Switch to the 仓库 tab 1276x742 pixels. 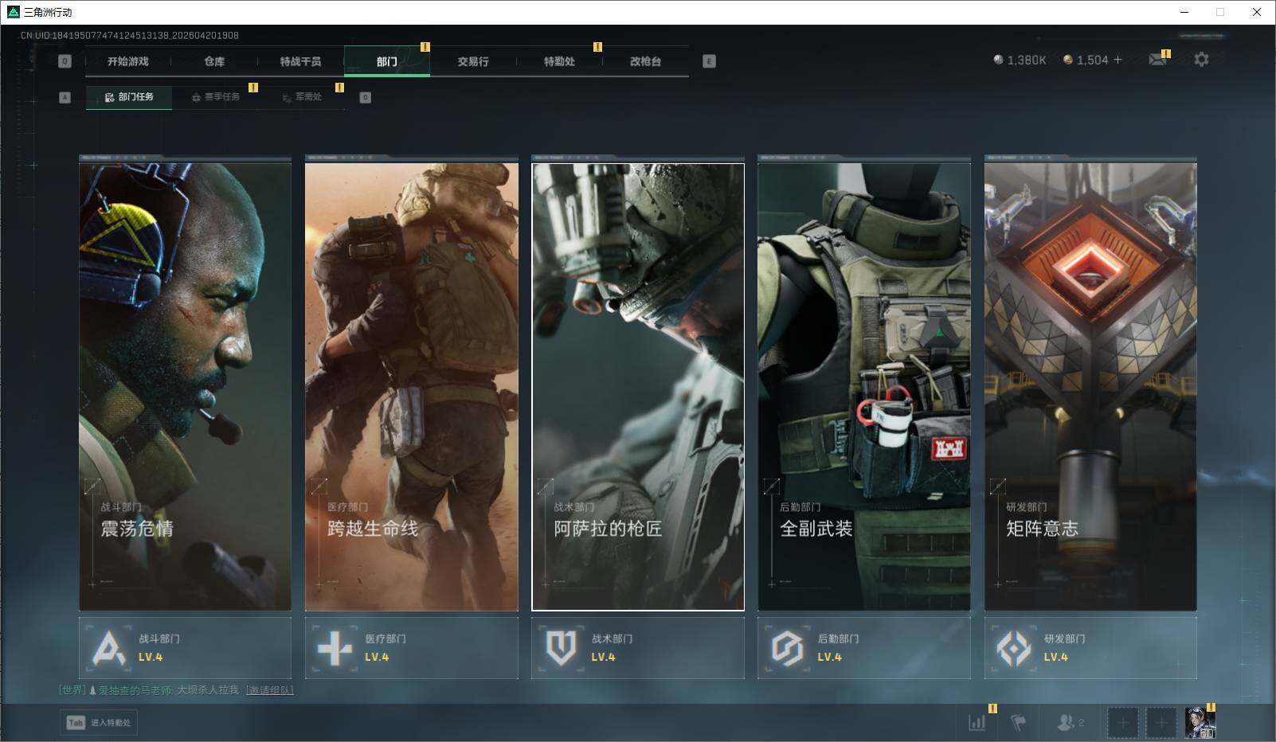pyautogui.click(x=214, y=61)
